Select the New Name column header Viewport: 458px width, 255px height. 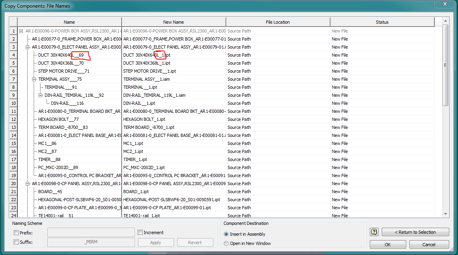tap(173, 22)
